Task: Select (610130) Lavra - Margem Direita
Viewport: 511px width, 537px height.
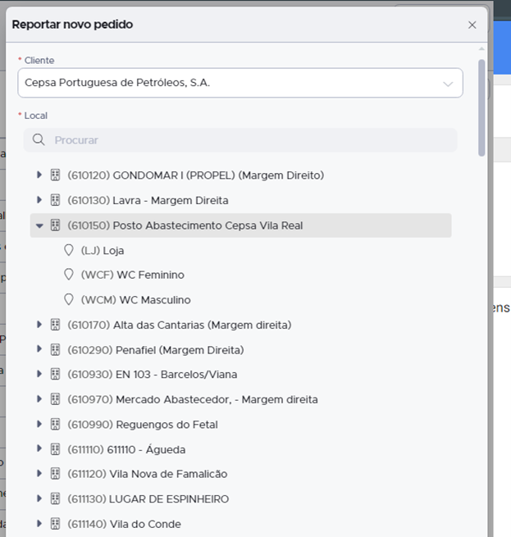Action: (148, 200)
